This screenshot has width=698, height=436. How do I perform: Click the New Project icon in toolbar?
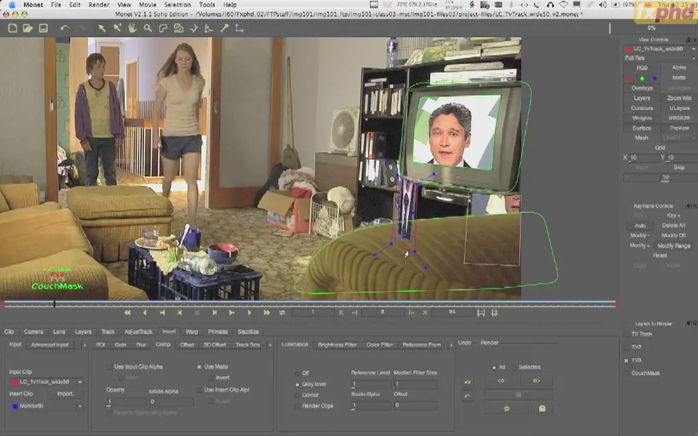pos(13,28)
